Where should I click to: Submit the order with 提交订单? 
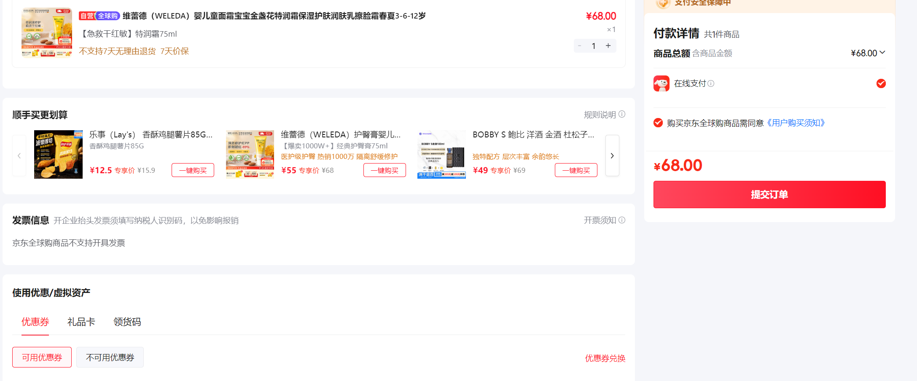point(769,194)
